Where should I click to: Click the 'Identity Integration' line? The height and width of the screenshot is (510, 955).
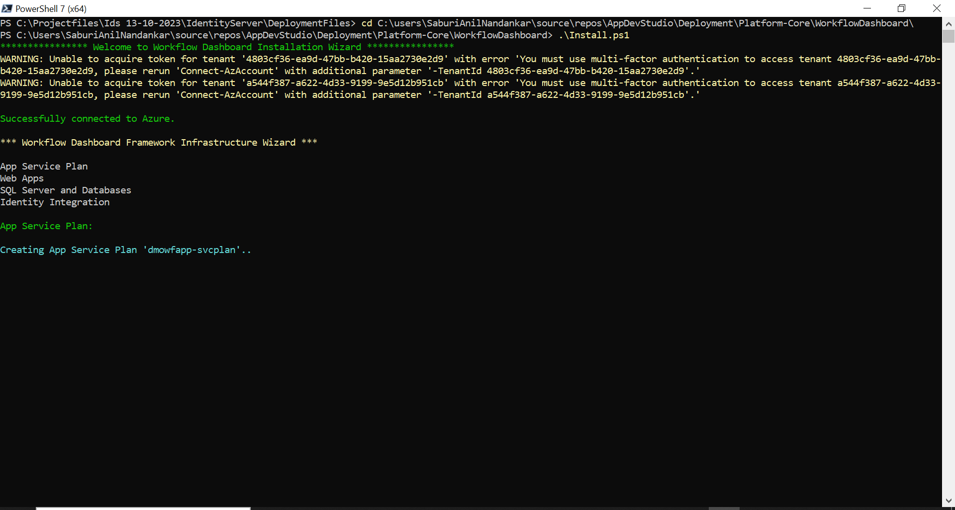pyautogui.click(x=55, y=202)
